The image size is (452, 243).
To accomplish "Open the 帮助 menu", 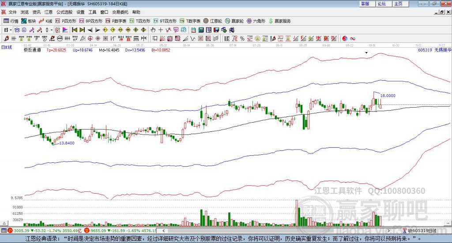I will point(136,12).
